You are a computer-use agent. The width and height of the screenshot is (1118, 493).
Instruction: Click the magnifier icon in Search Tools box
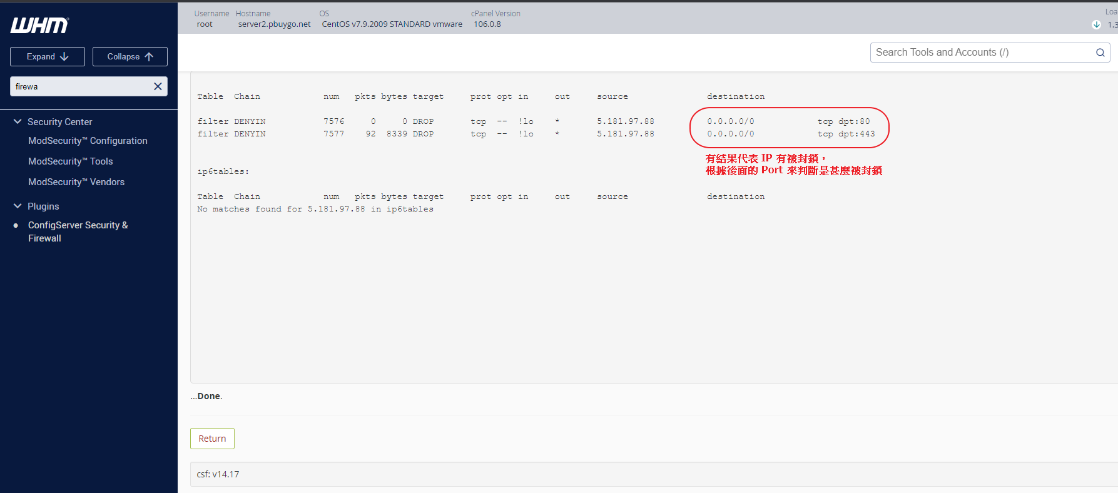click(x=1100, y=53)
